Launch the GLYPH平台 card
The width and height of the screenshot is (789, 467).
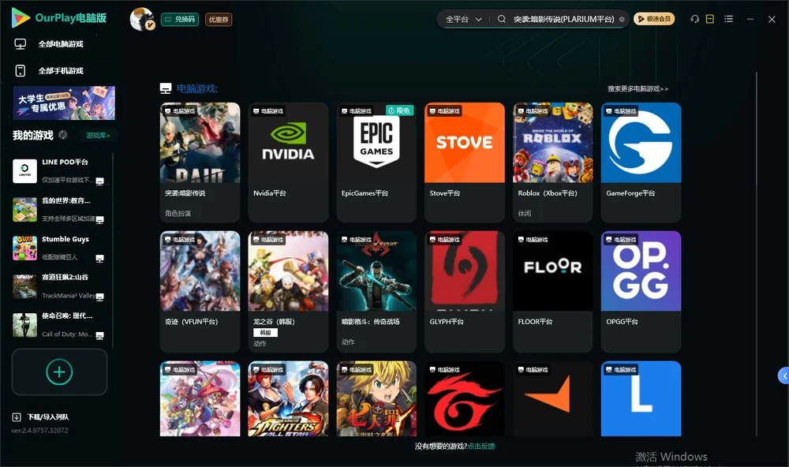click(x=465, y=291)
